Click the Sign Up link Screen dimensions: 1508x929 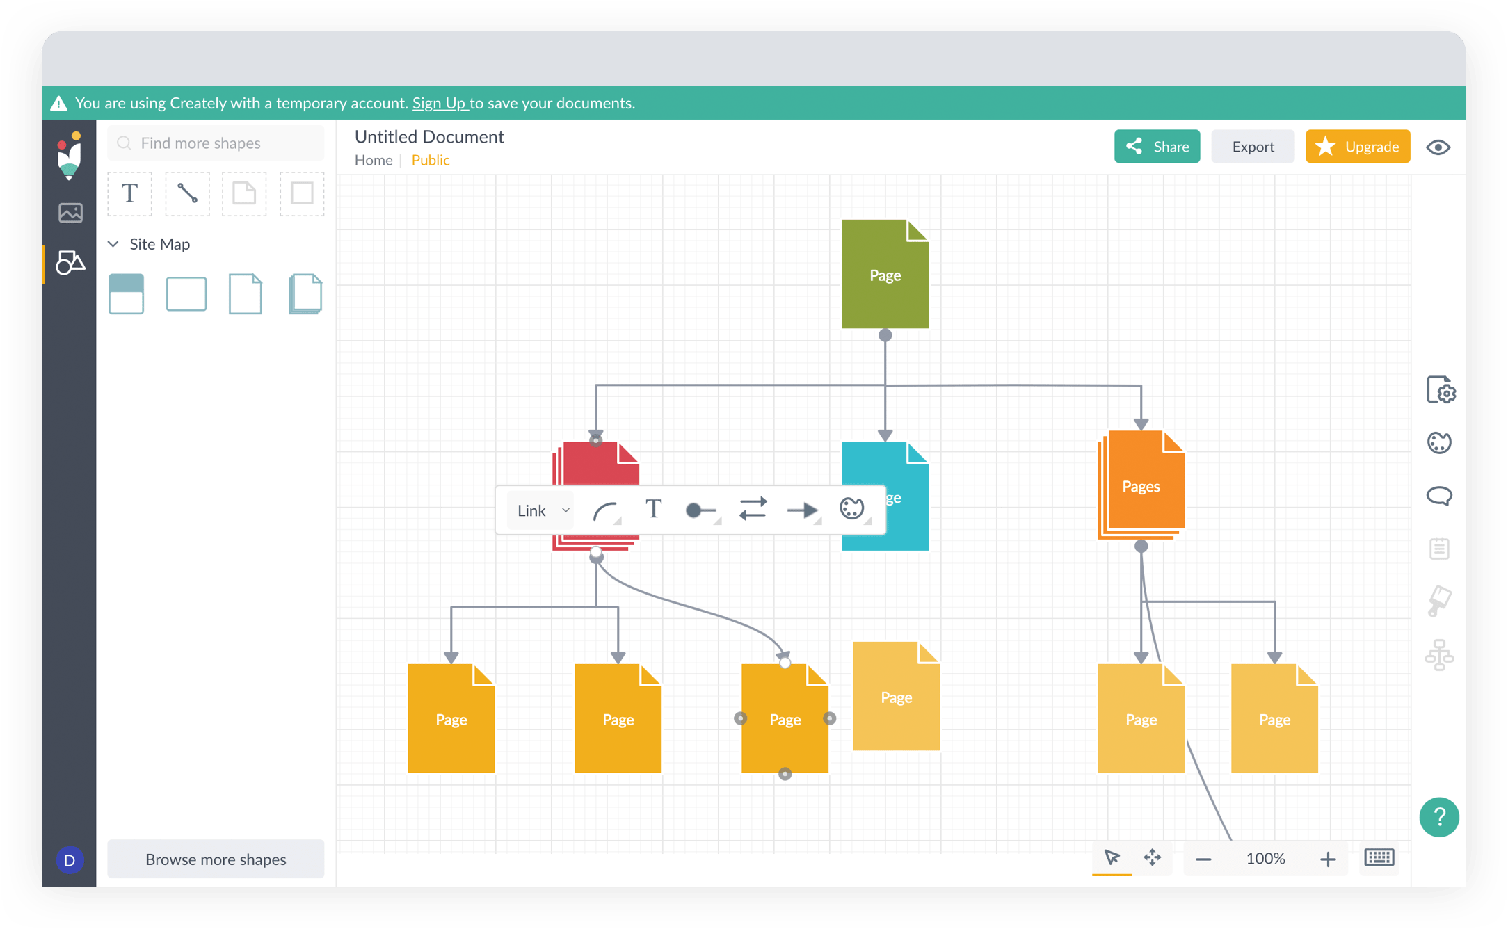439,104
